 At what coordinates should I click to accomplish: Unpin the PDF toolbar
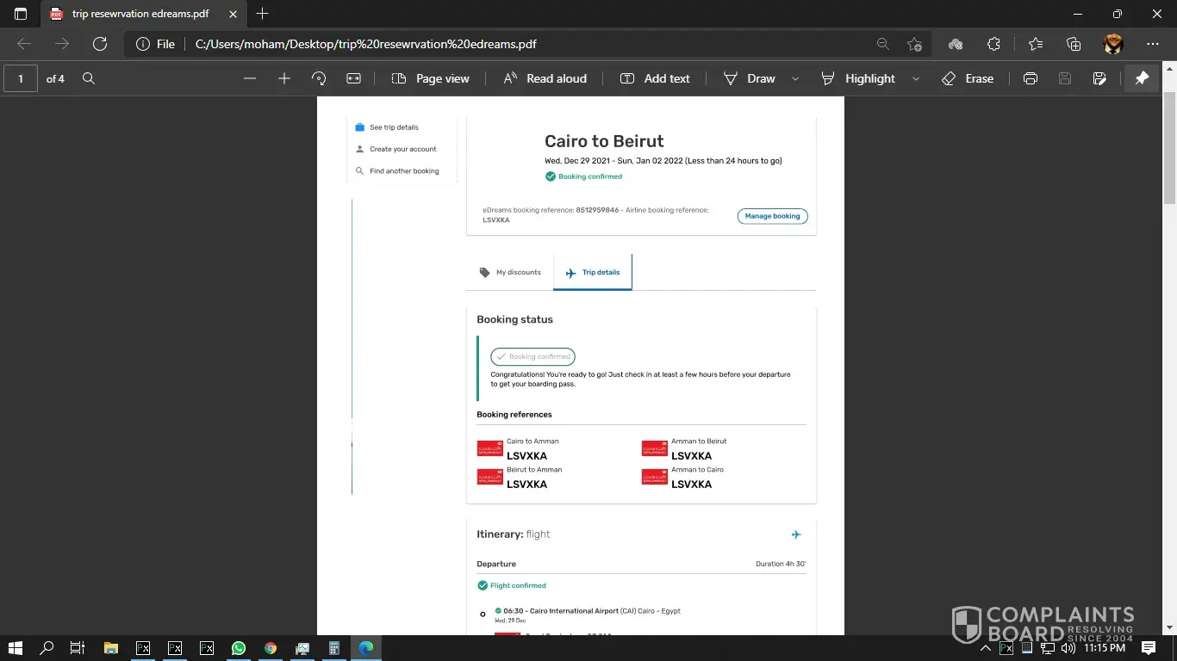click(1142, 78)
